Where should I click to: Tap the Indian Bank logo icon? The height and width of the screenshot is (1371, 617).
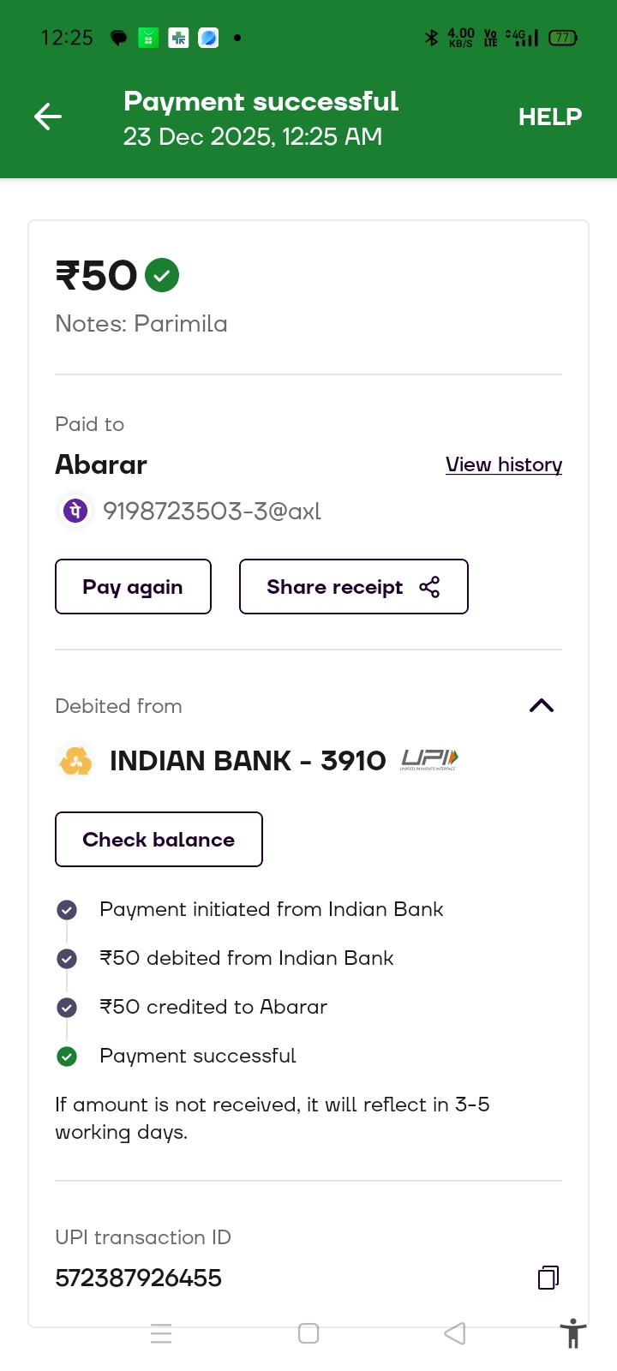point(75,761)
